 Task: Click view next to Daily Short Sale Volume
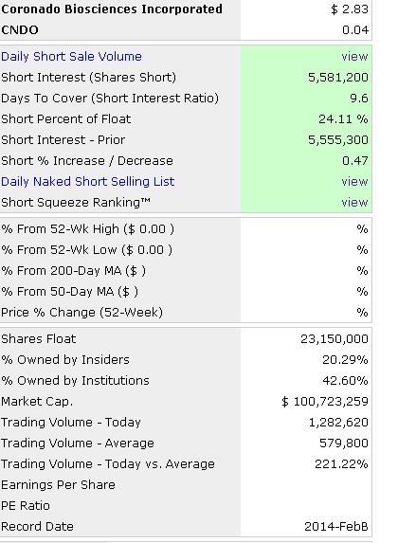[x=354, y=57]
